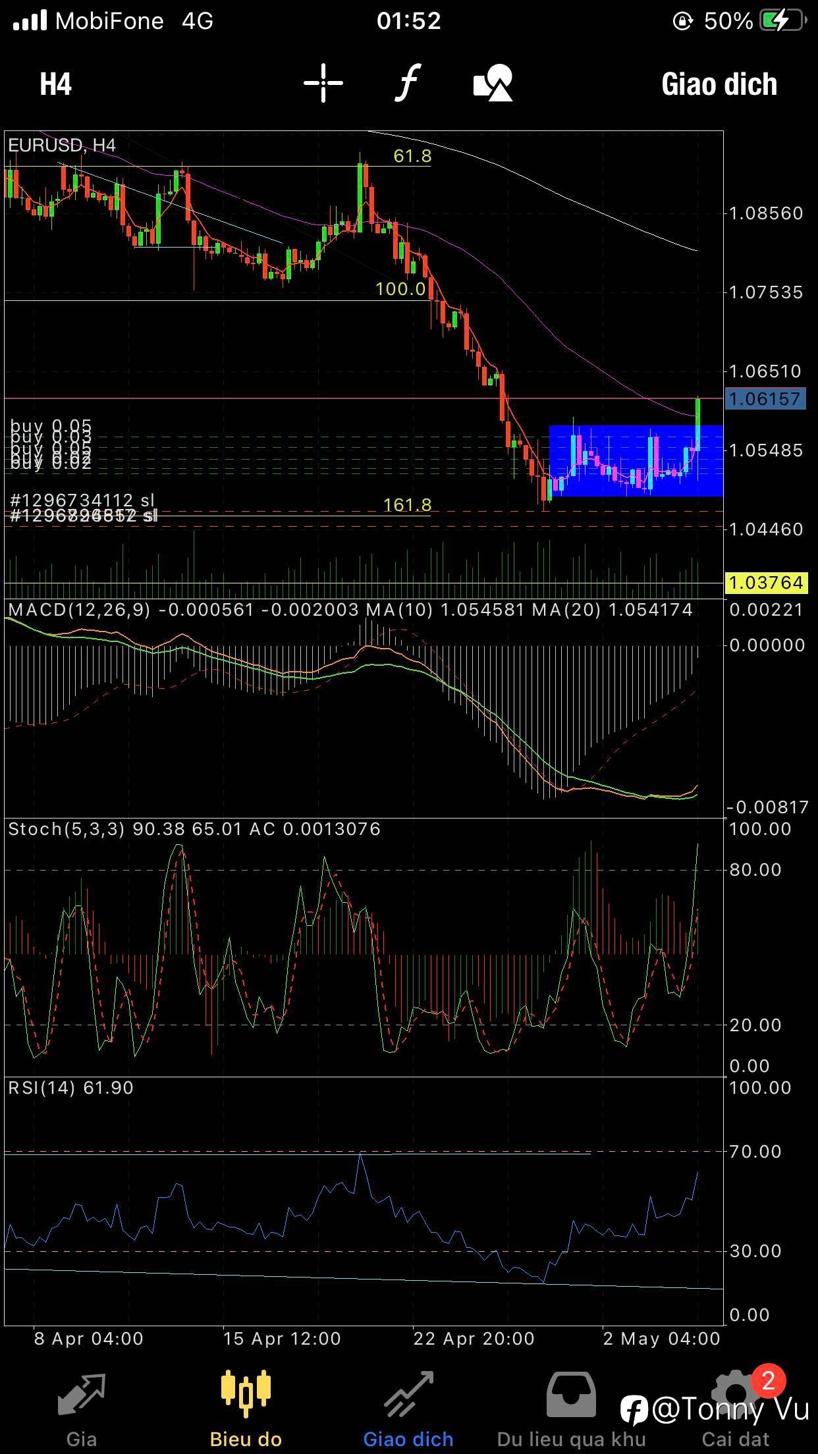Tap the RSI 30.00 level value

tap(755, 1251)
